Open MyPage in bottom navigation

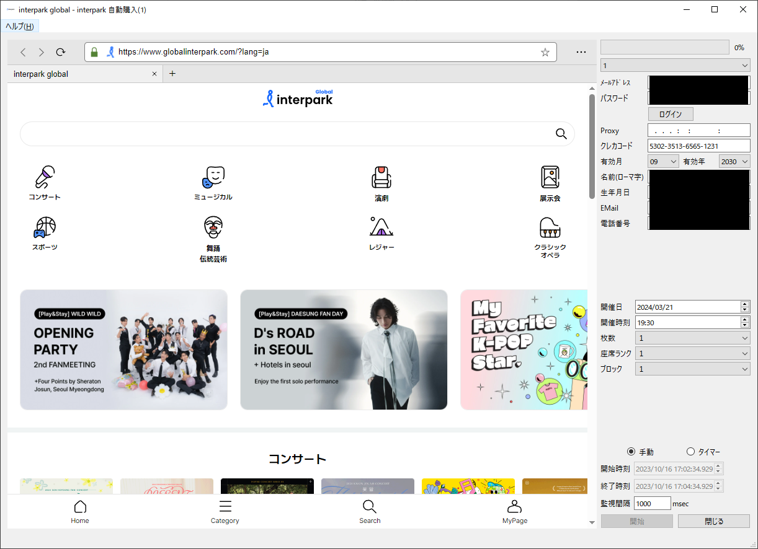coord(515,512)
